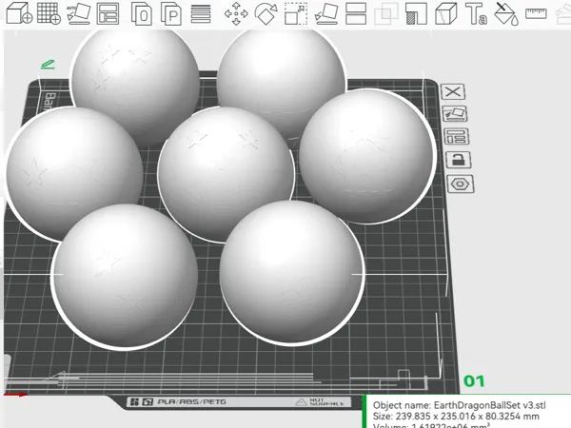Auto orient objects on this plate
Image resolution: width=571 pixels, height=428 pixels.
pyautogui.click(x=455, y=114)
